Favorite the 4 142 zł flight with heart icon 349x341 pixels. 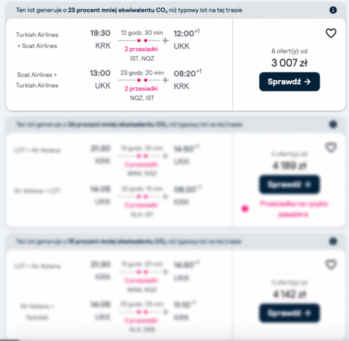[x=331, y=264]
